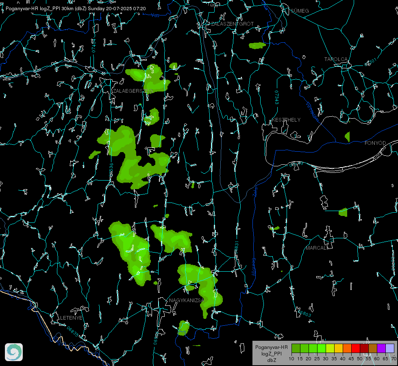Select the 65-70 dBZ lavender swatch

coord(389,348)
